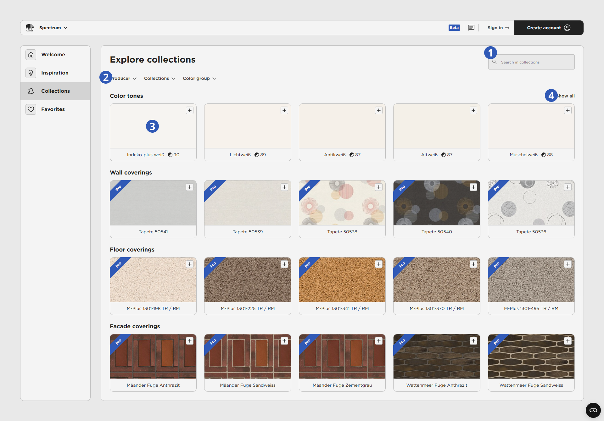This screenshot has height=421, width=604.
Task: Click the Favorites heart icon
Action: [x=31, y=109]
